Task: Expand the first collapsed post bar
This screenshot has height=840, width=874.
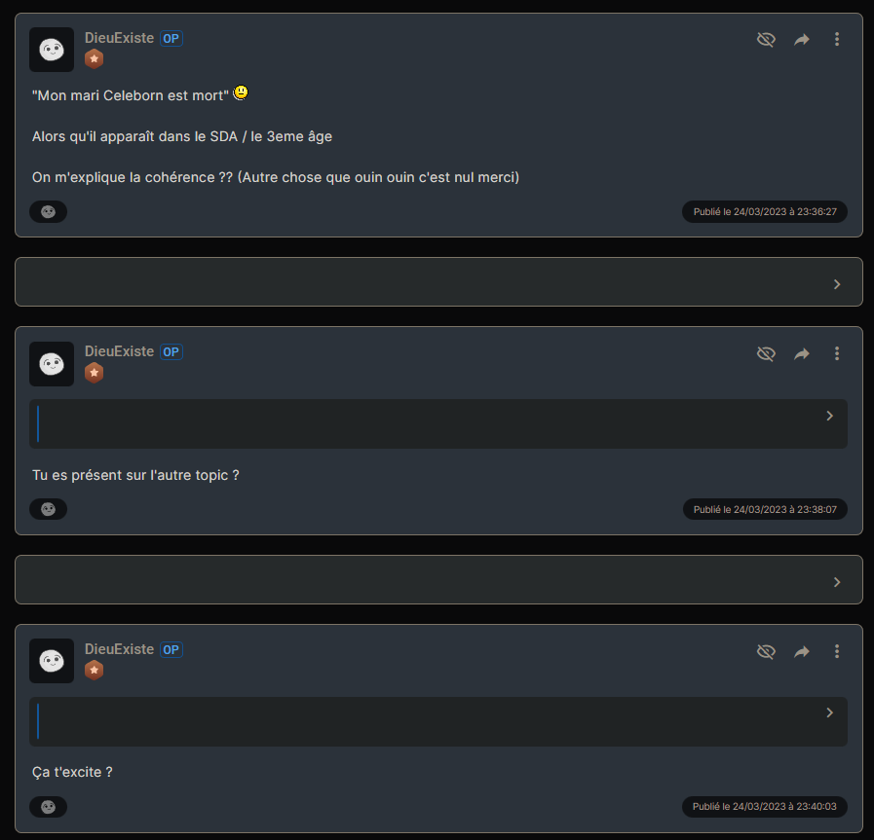Action: pyautogui.click(x=836, y=284)
